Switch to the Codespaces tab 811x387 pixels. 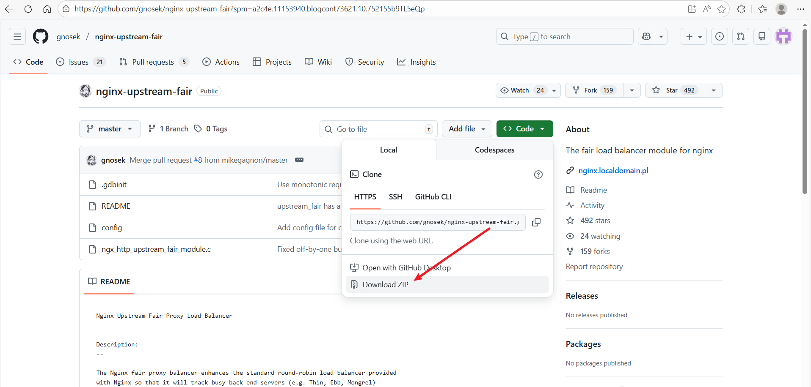click(x=494, y=150)
